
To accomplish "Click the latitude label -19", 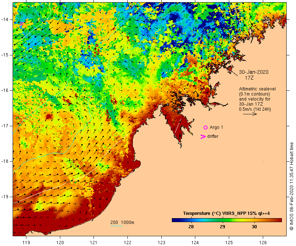I will coord(4,197).
